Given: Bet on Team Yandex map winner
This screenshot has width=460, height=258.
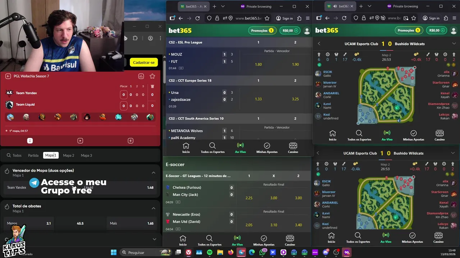Looking at the screenshot, I should (41, 187).
